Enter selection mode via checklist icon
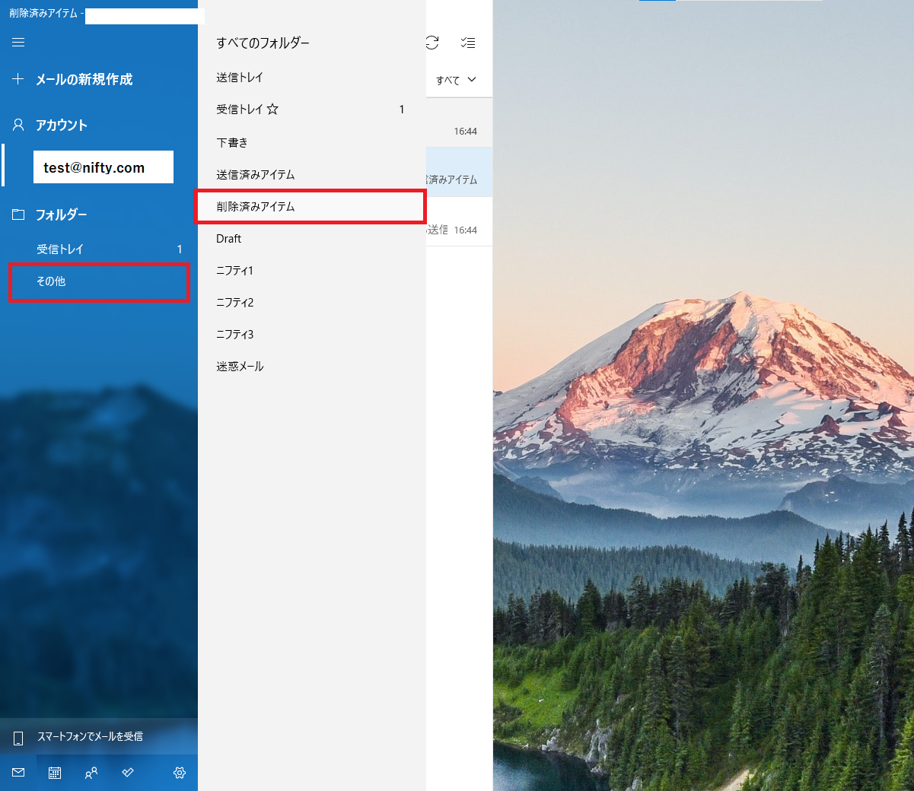914x791 pixels. tap(468, 43)
